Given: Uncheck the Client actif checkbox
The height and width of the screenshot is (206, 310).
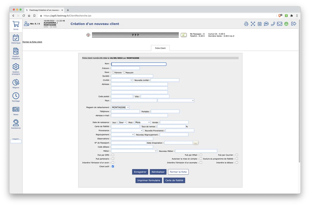Looking at the screenshot, I should click(113, 167).
